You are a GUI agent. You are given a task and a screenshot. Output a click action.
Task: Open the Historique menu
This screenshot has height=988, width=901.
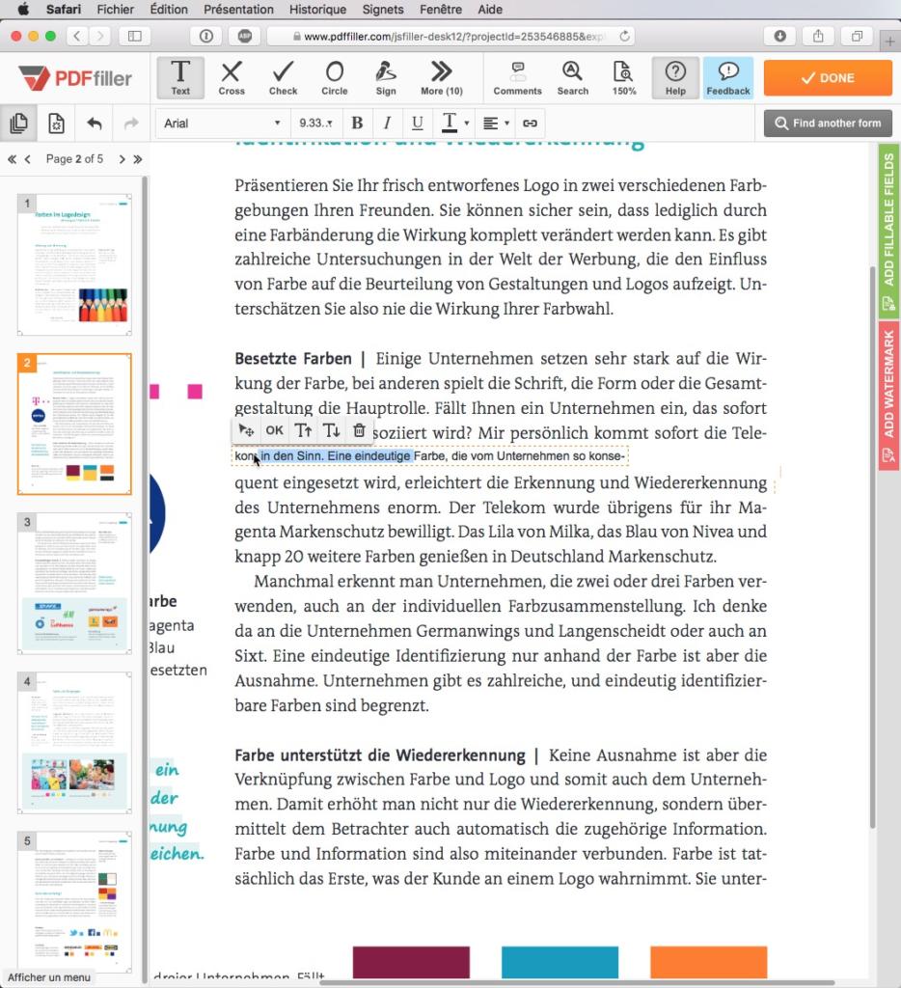pyautogui.click(x=317, y=10)
